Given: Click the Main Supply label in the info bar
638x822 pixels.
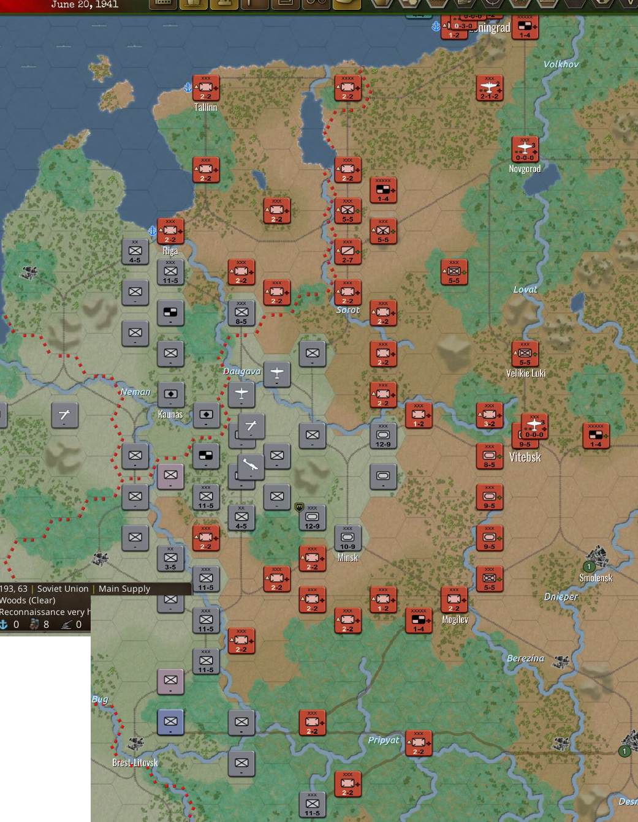Looking at the screenshot, I should point(124,589).
